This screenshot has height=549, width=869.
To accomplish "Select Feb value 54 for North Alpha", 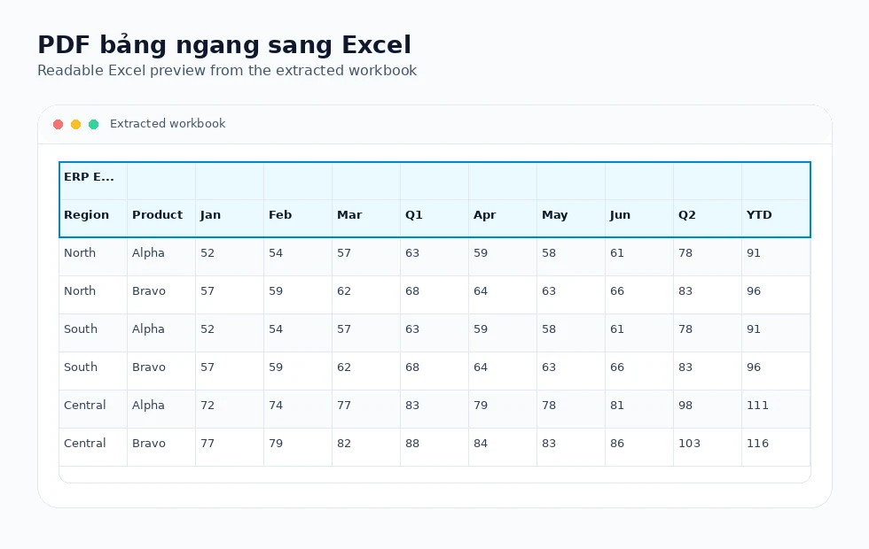I will pyautogui.click(x=276, y=253).
